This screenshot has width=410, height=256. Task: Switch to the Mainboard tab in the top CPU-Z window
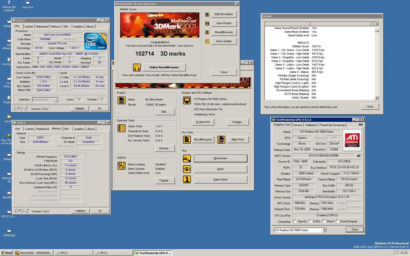[x=42, y=27]
